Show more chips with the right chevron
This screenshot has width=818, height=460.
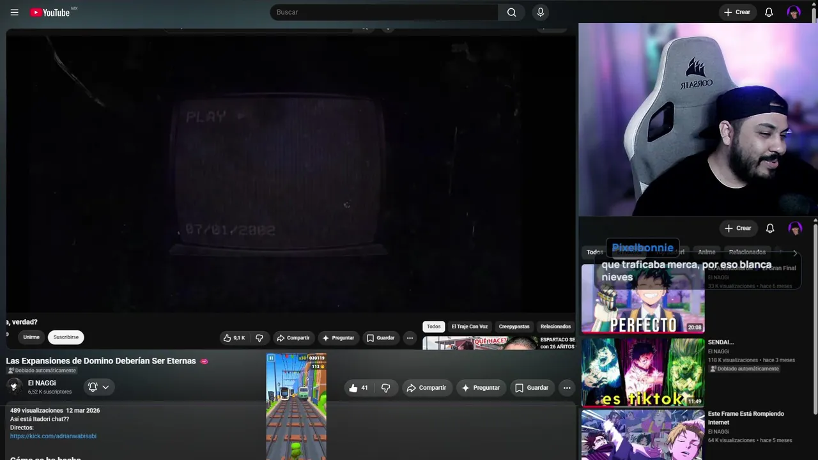coord(795,253)
